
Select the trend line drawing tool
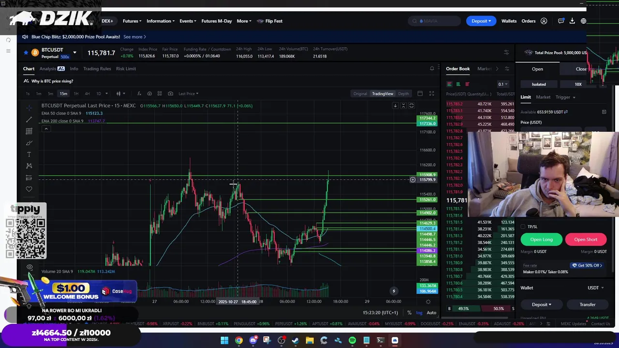29,119
